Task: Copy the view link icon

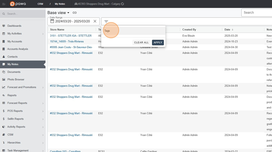Action: [x=75, y=13]
